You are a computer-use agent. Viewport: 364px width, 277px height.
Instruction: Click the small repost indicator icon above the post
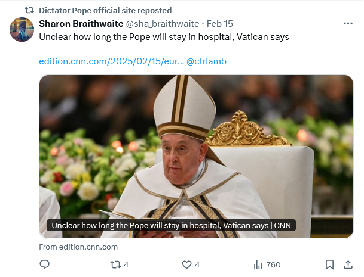coord(29,10)
